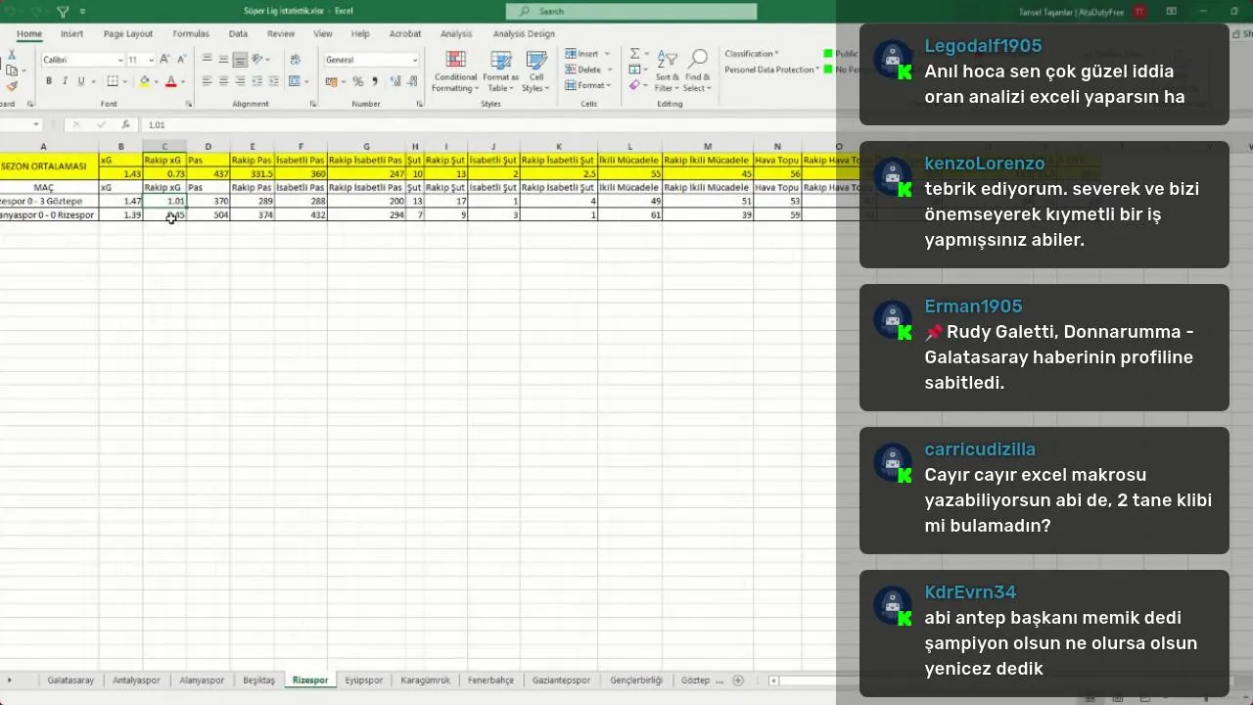Click Insert cells button
The width and height of the screenshot is (1253, 705).
point(586,54)
